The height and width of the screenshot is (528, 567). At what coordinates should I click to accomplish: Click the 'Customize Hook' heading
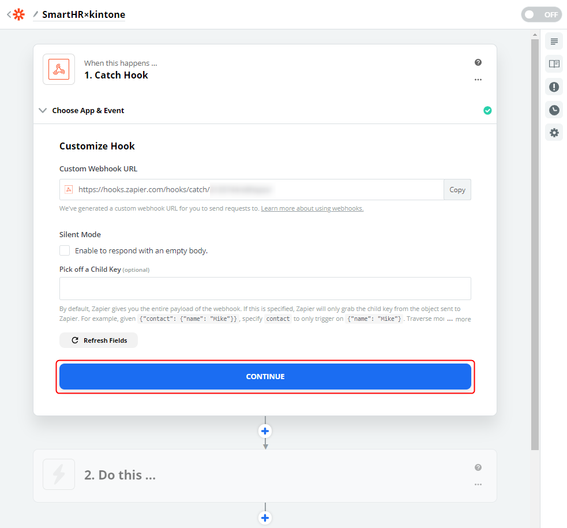click(x=97, y=146)
